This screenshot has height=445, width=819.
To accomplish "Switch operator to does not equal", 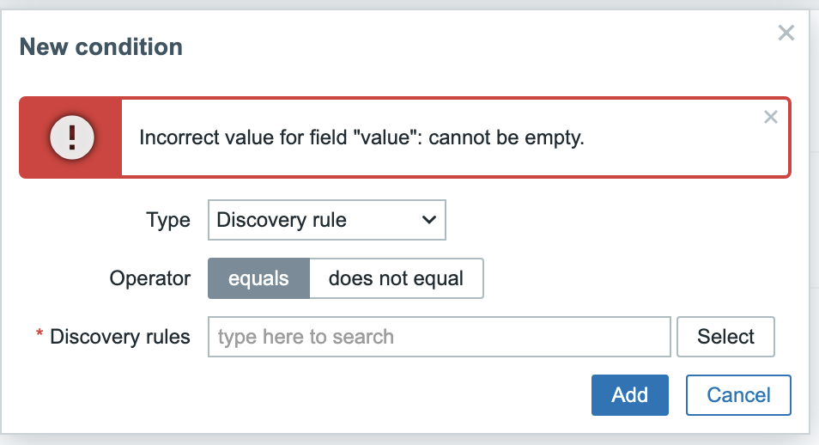I will point(396,278).
